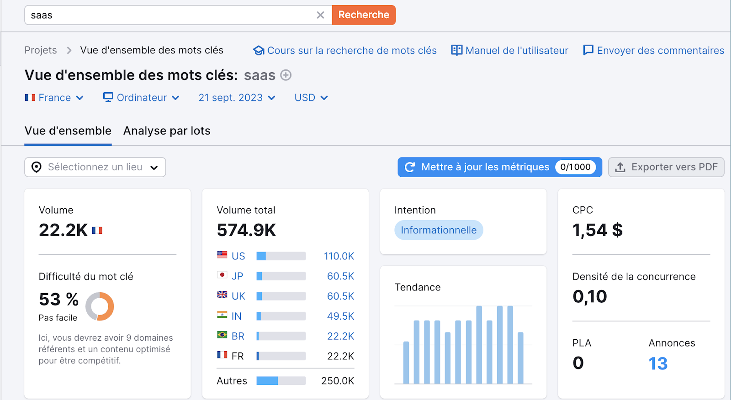Open the Sélectionnez un lieu dropdown
The width and height of the screenshot is (731, 400).
click(x=95, y=167)
